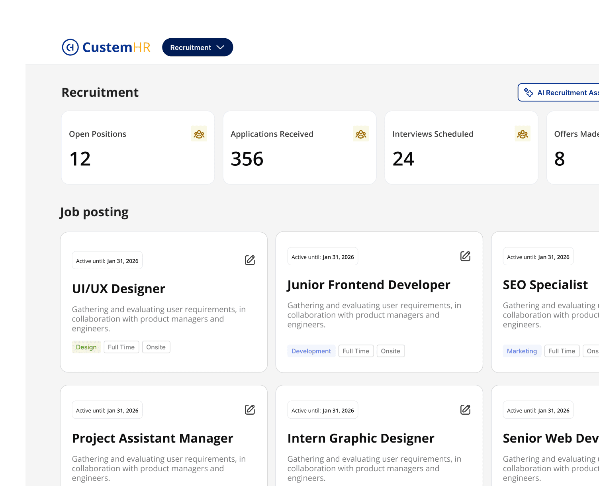Select the Design tag on UI/UX Designer
Viewport: 599px width, 486px height.
pos(86,347)
